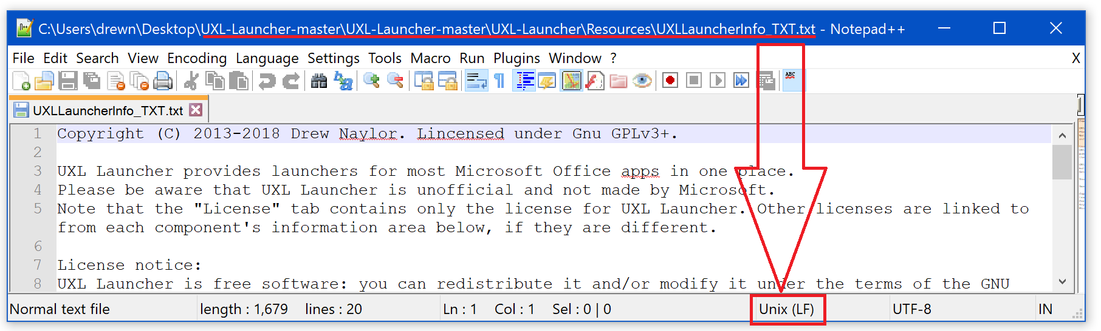Image resolution: width=1101 pixels, height=331 pixels.
Task: Open the Language menu
Action: [267, 58]
